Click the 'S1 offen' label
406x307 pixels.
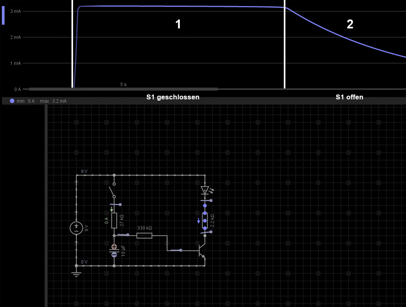349,97
